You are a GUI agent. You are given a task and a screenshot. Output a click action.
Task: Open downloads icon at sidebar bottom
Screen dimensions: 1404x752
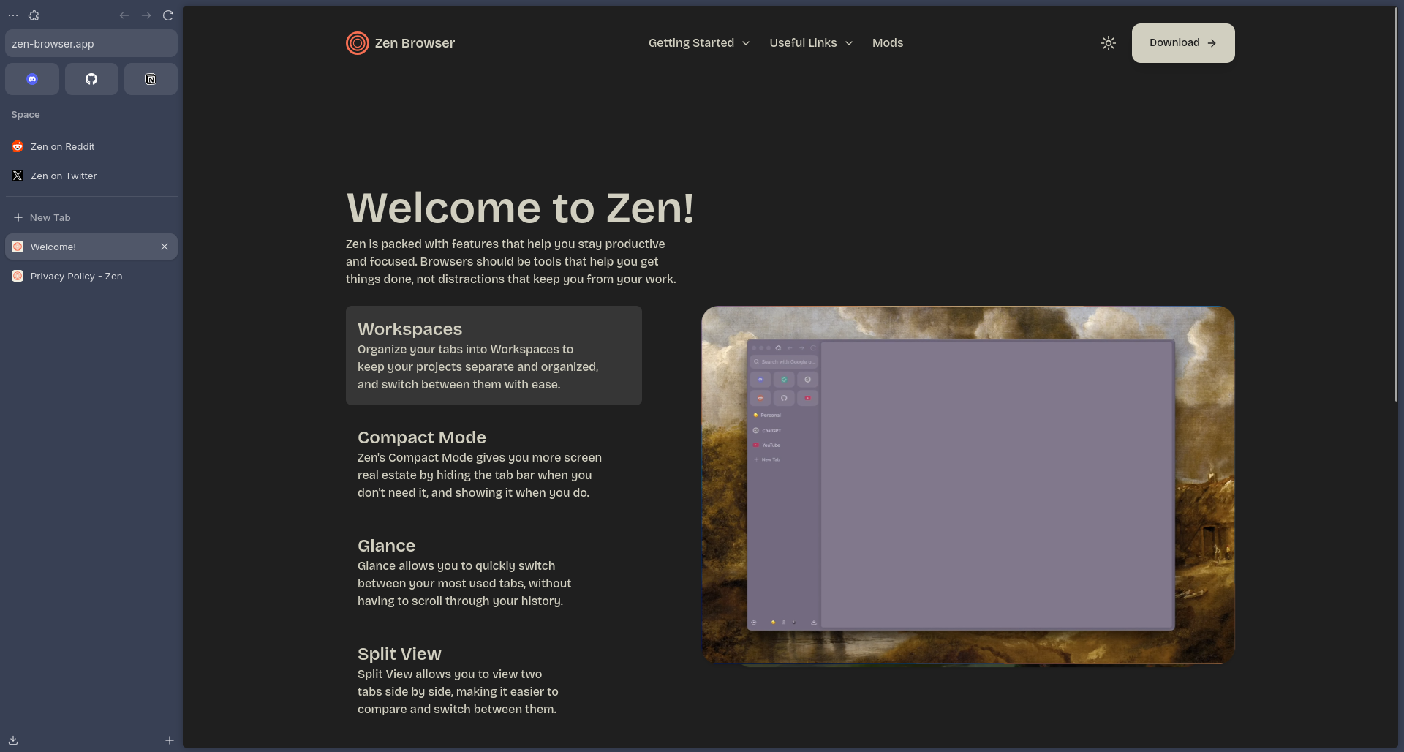pyautogui.click(x=13, y=740)
